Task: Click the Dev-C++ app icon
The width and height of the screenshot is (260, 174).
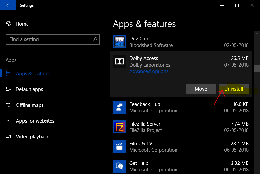Action: pyautogui.click(x=120, y=42)
